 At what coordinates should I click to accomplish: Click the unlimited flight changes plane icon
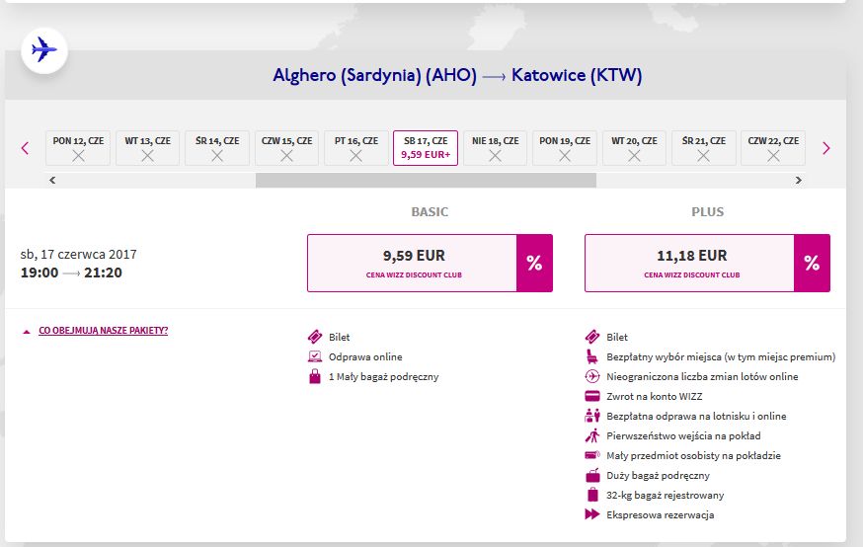(592, 376)
